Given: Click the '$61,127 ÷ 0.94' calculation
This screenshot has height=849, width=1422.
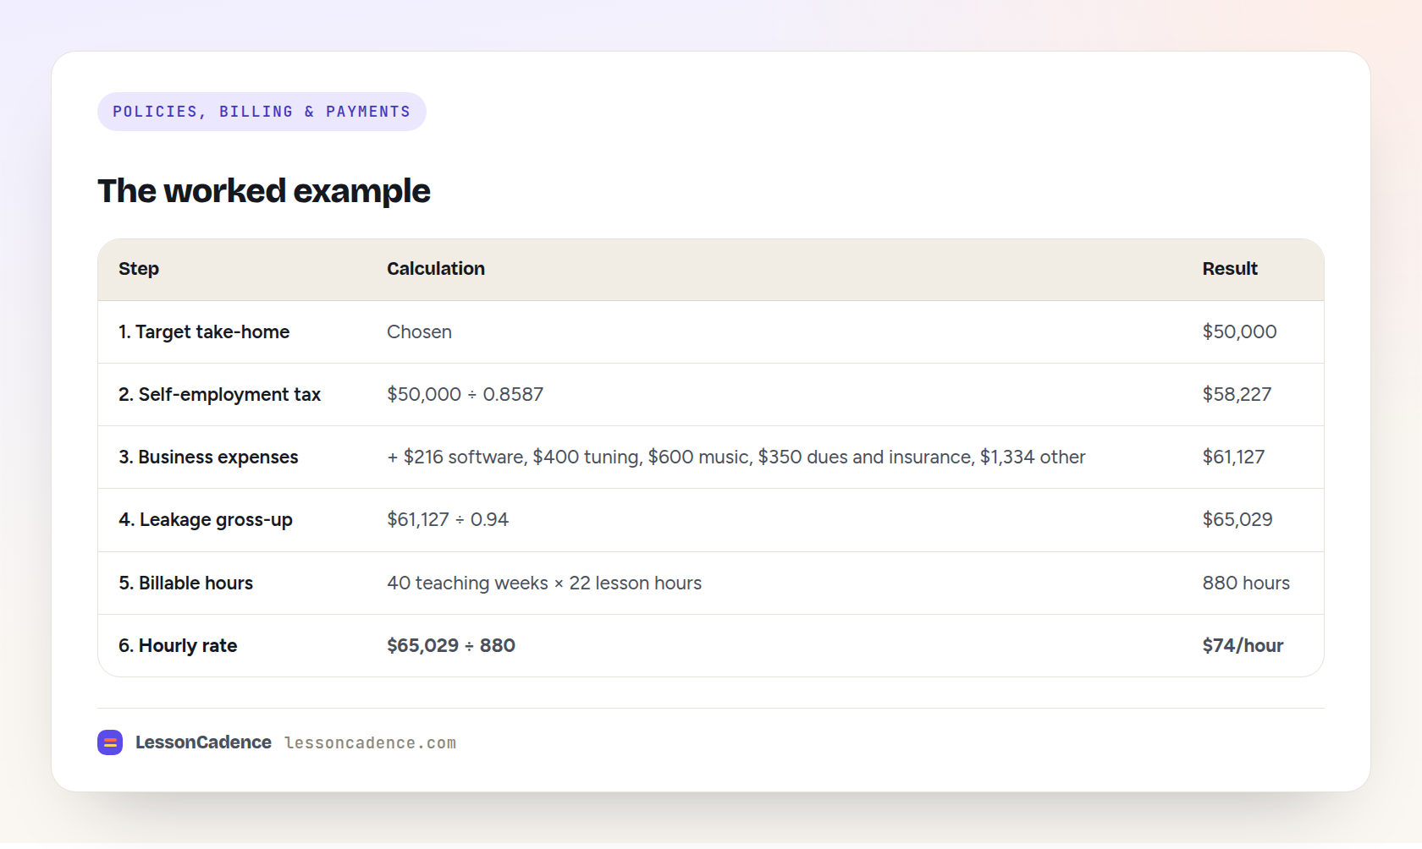Looking at the screenshot, I should [x=448, y=520].
